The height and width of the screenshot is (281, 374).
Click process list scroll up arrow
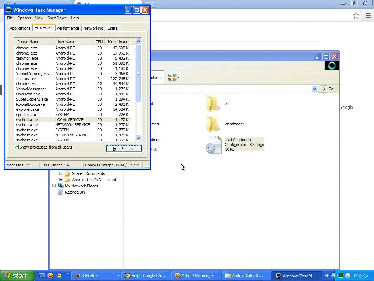(x=138, y=41)
